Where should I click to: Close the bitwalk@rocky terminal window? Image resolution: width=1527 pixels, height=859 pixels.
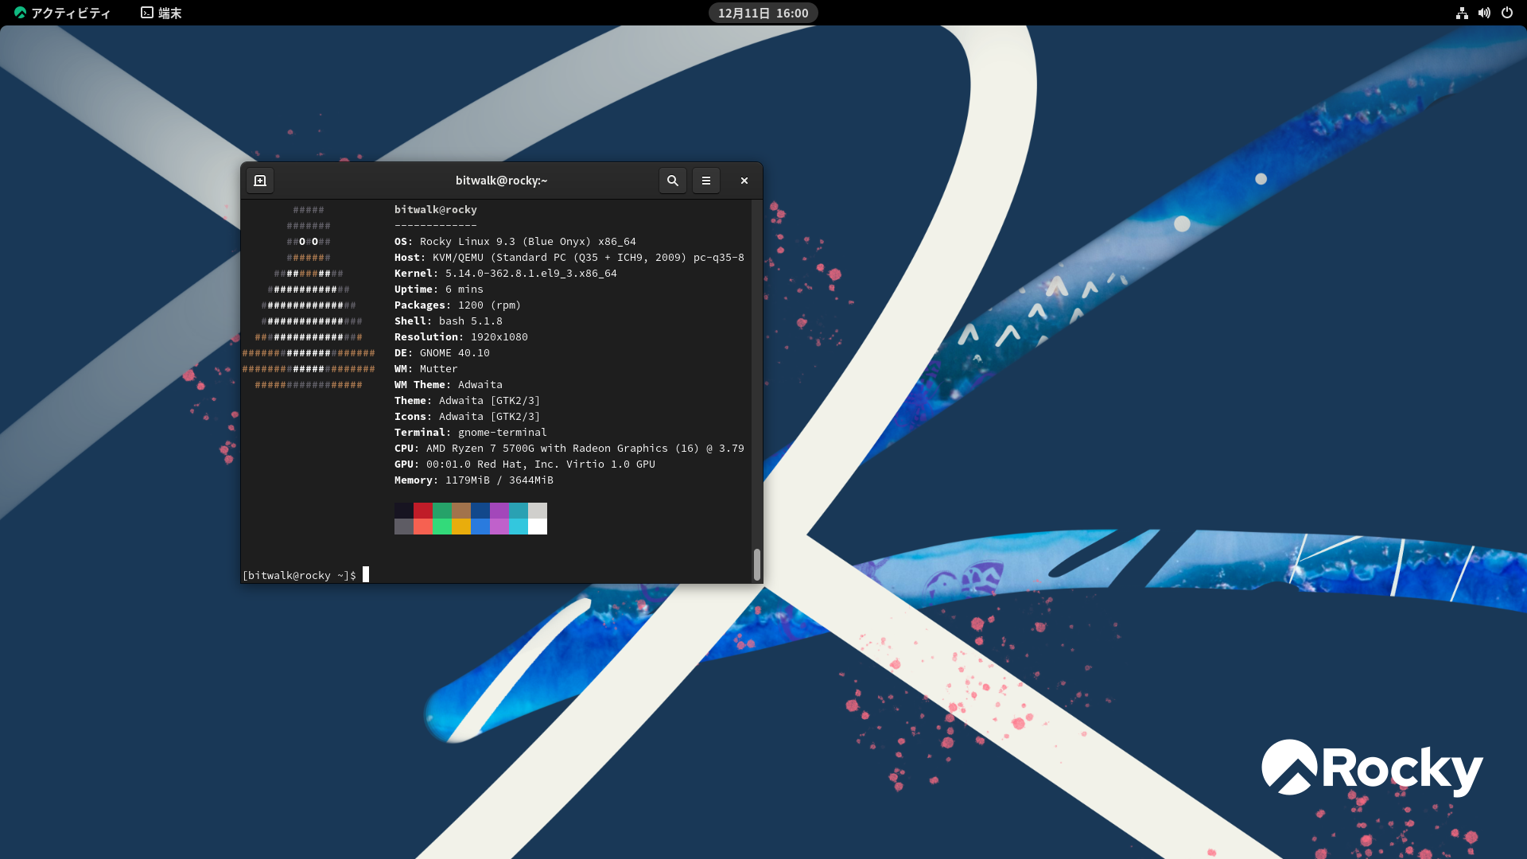pyautogui.click(x=744, y=181)
